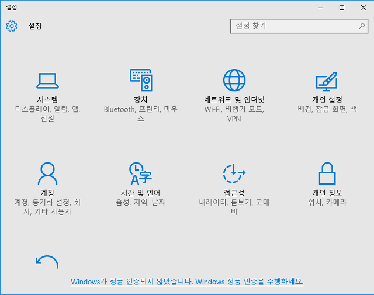Viewport: 374px width, 295px height.
Task: Select the 개인 정보 title text
Action: pyautogui.click(x=327, y=192)
